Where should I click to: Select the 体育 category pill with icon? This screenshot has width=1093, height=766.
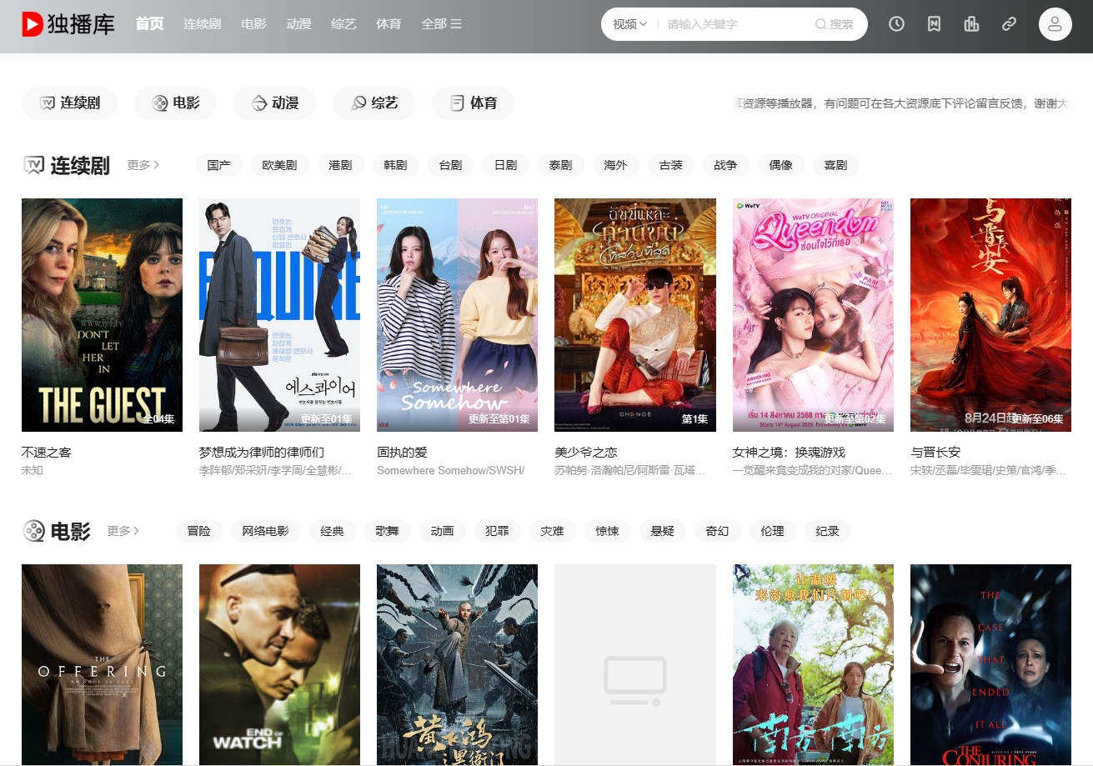point(473,103)
